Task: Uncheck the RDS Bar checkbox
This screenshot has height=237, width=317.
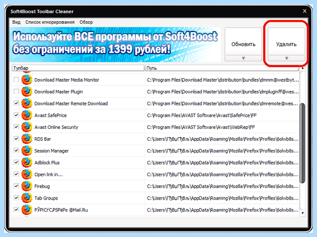Action: click(16, 139)
